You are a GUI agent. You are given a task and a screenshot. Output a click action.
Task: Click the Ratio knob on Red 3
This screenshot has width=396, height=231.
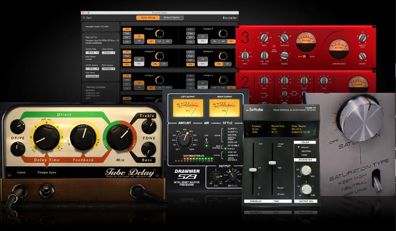[265, 38]
